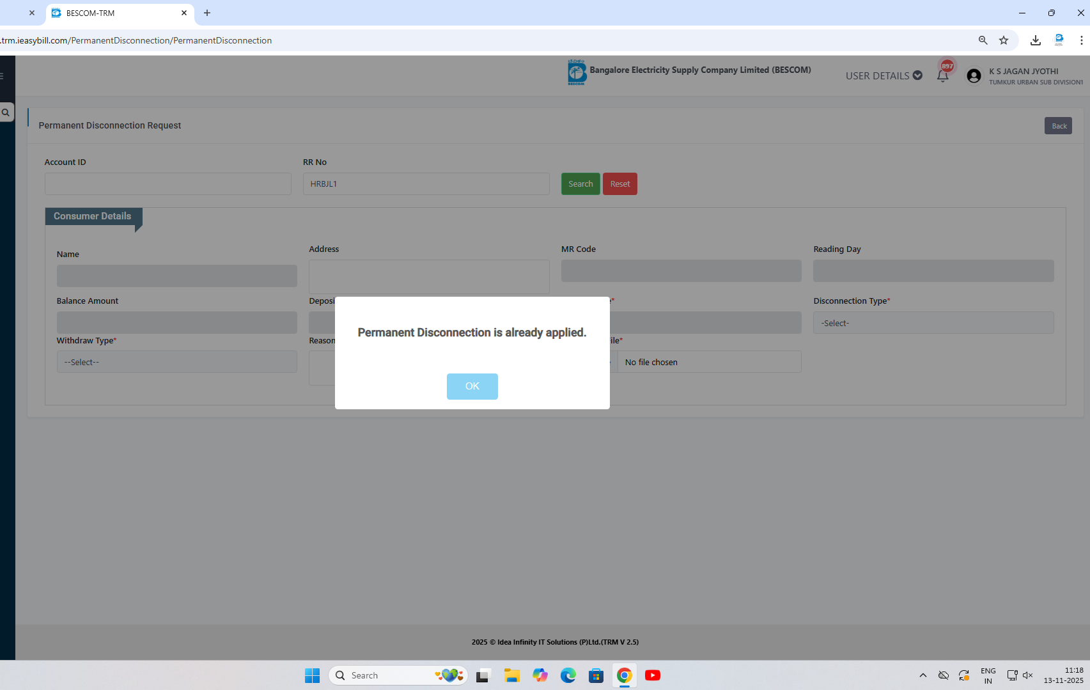Click the 'Permanent Disconnection is already applied.' message
Viewport: 1090px width, 690px height.
coord(472,333)
